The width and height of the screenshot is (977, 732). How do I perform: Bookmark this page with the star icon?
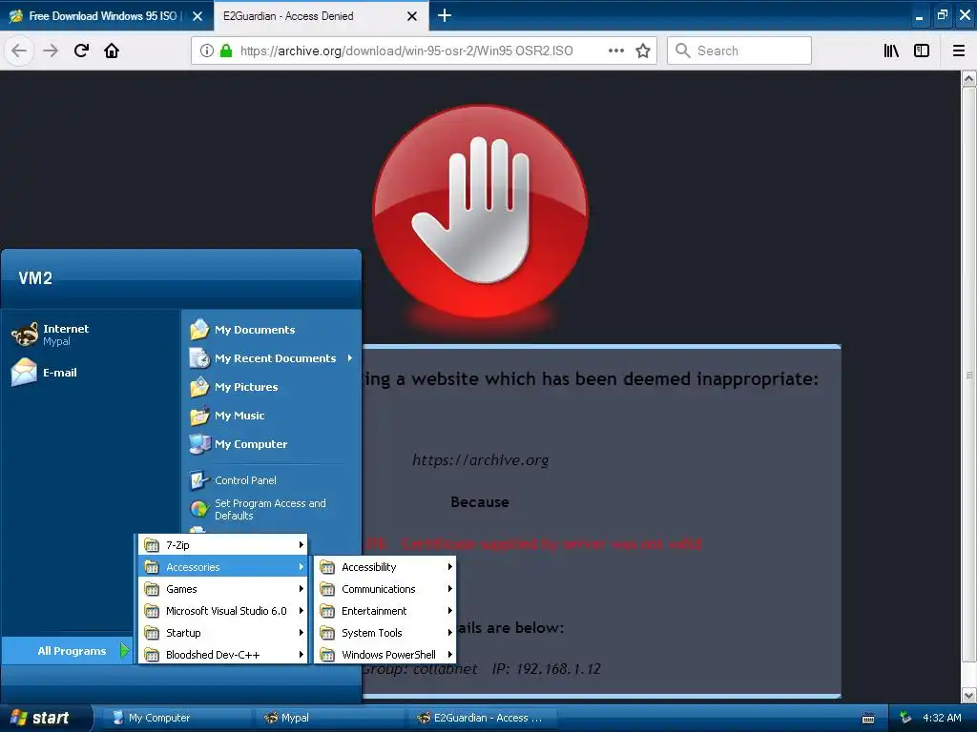(x=643, y=51)
